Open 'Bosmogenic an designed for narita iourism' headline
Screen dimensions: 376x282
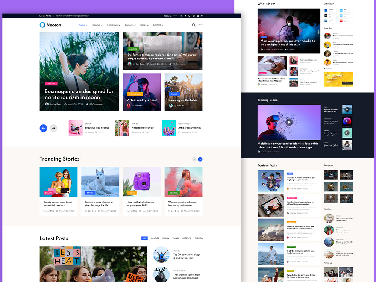tap(79, 94)
